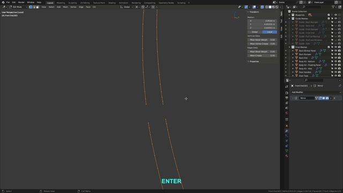Toggle viewport gizmos
This screenshot has width=343, height=193.
246,7
